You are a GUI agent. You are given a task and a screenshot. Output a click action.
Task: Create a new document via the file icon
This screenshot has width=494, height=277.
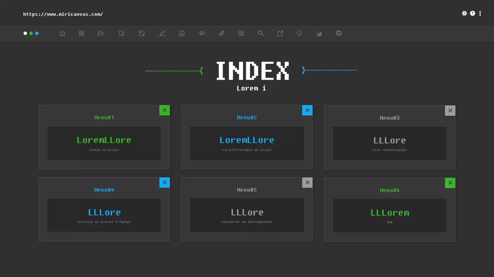tap(121, 33)
